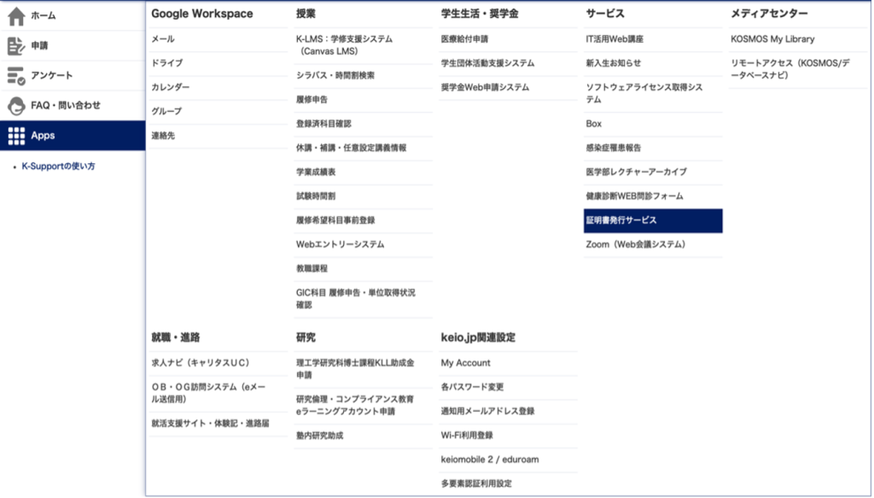Click the Home house icon in sidebar
874x498 pixels.
[x=16, y=16]
